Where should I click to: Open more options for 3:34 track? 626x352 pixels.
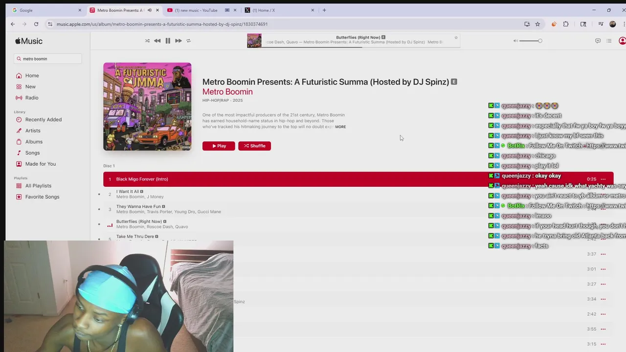(603, 299)
